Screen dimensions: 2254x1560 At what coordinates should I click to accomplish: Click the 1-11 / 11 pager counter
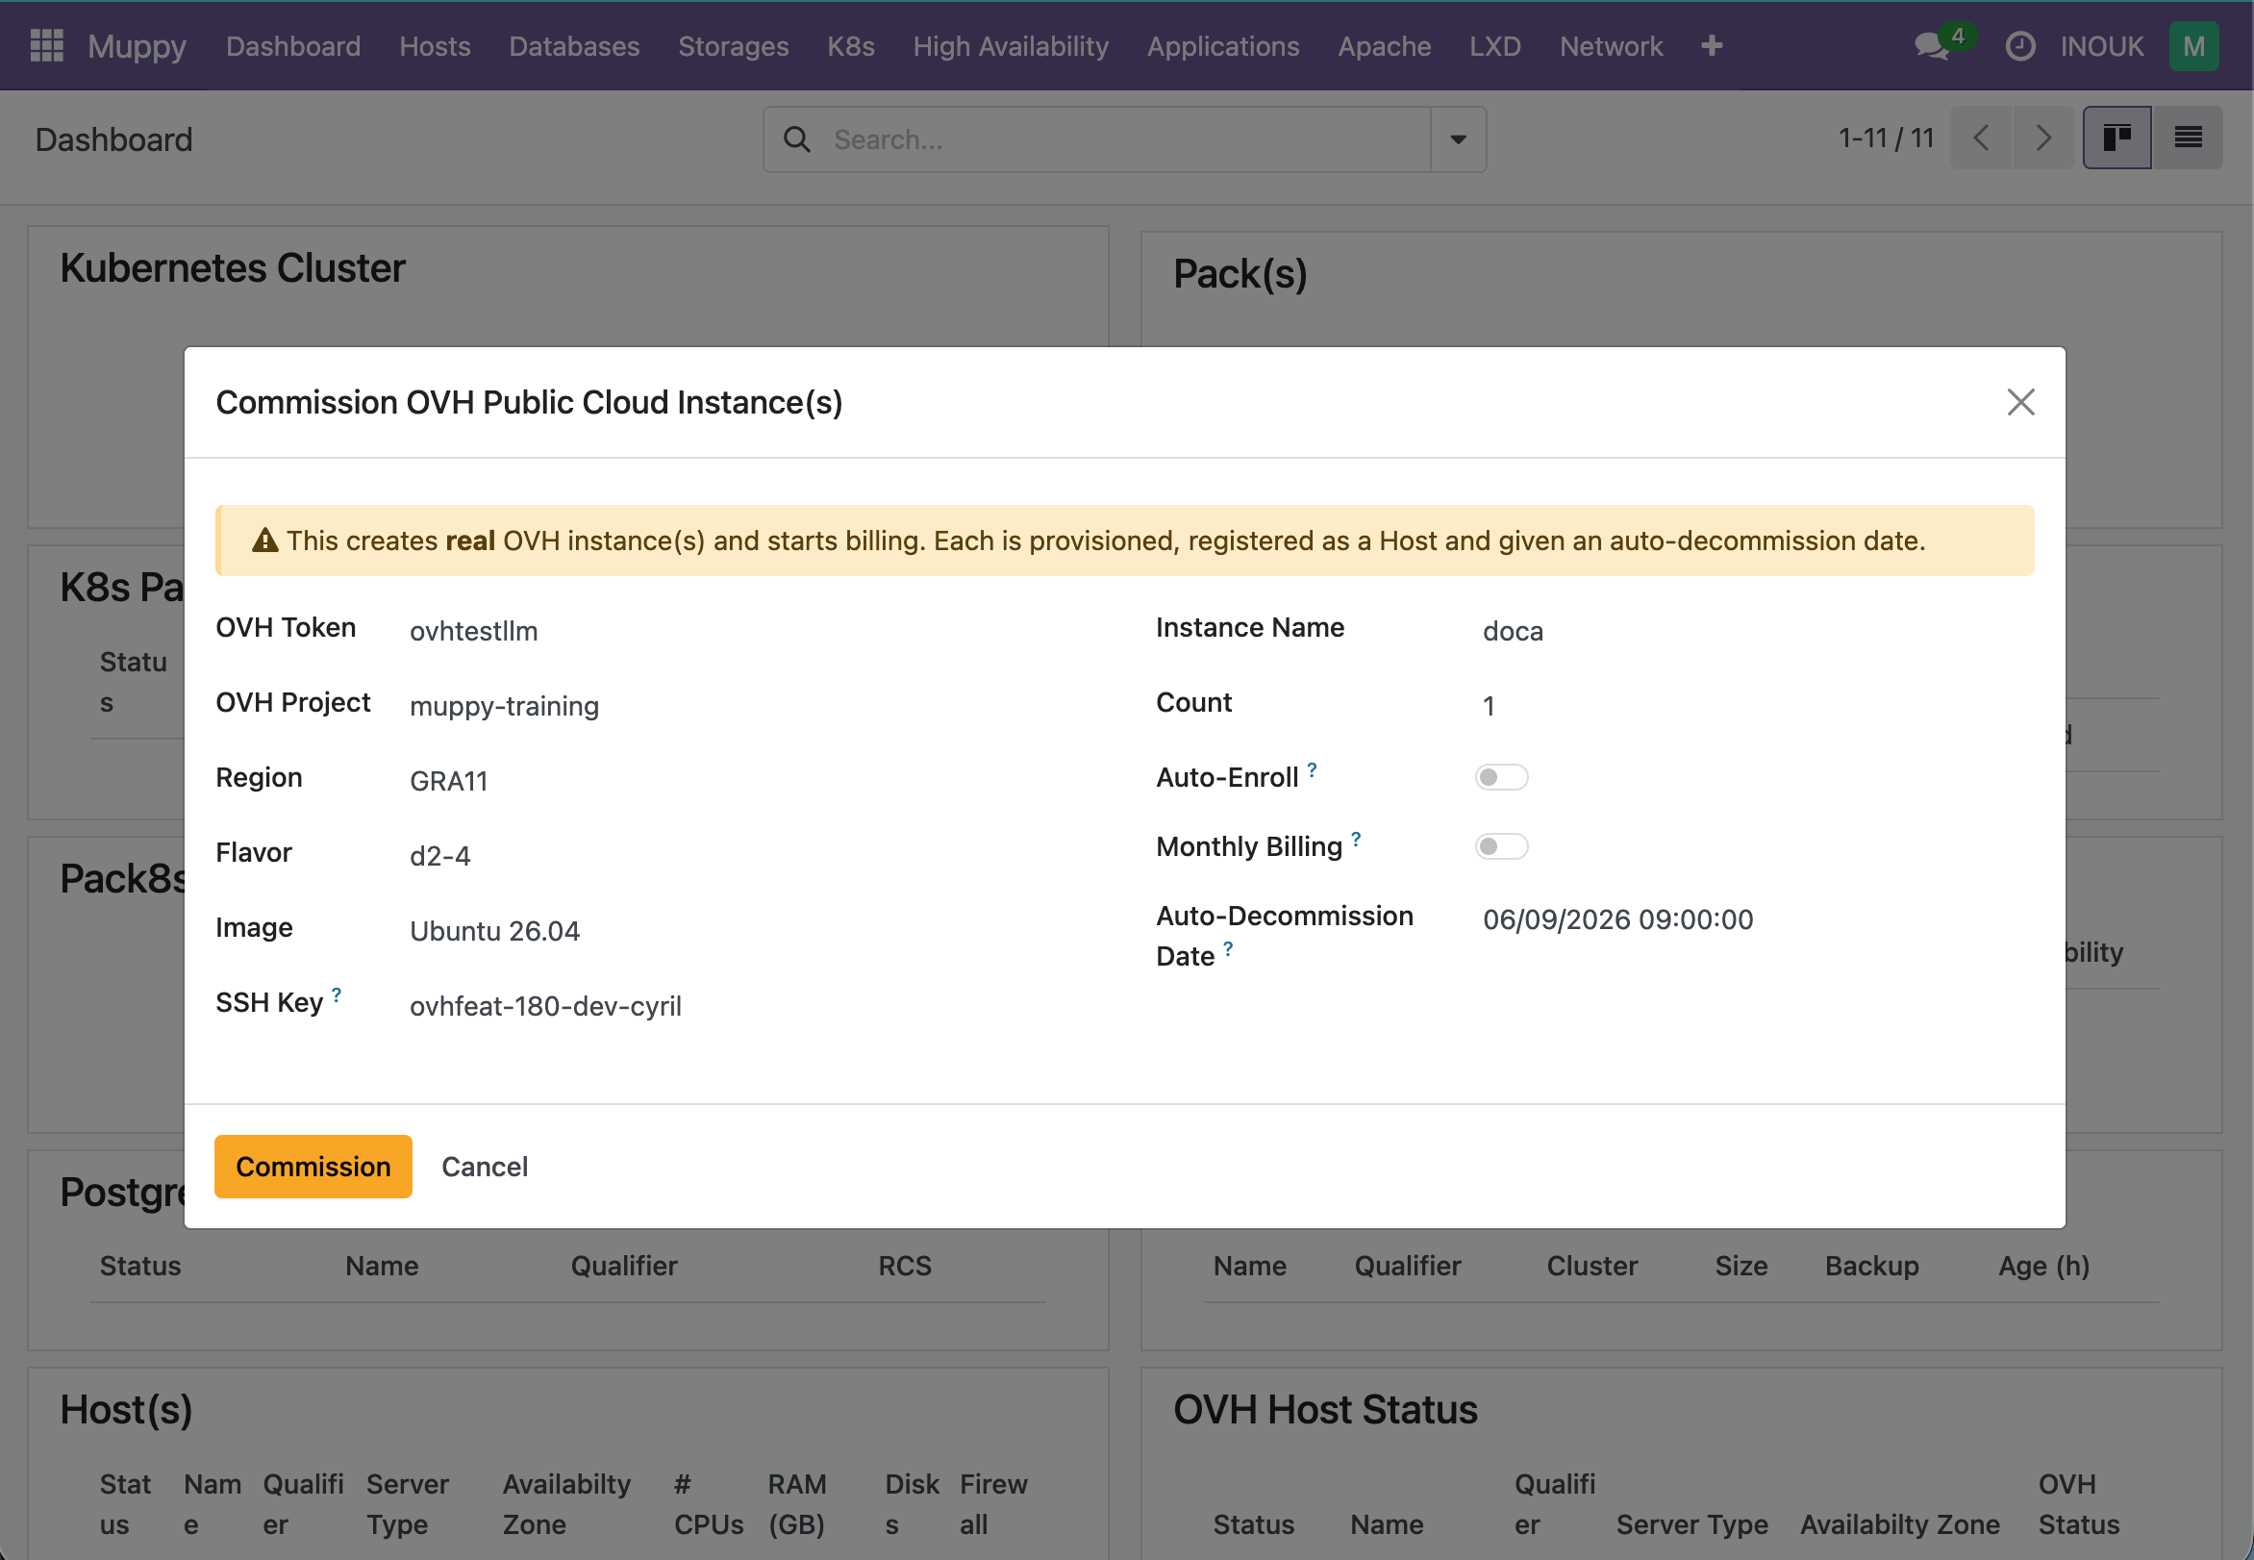coord(1886,138)
